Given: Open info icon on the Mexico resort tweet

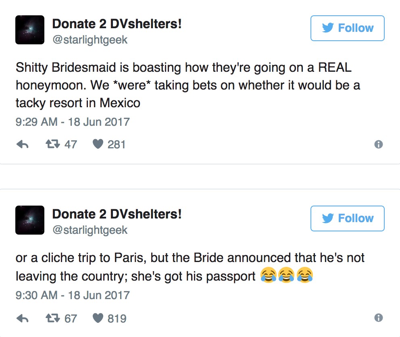Looking at the screenshot, I should tap(378, 144).
